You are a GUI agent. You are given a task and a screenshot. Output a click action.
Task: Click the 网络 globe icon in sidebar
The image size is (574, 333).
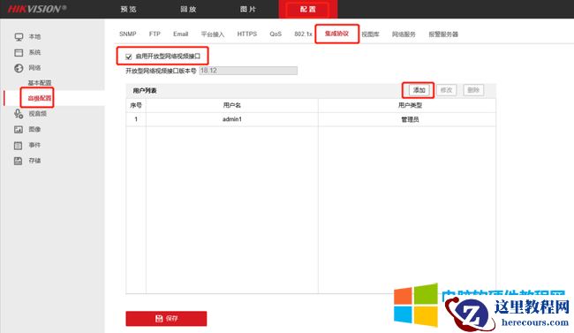coord(19,68)
